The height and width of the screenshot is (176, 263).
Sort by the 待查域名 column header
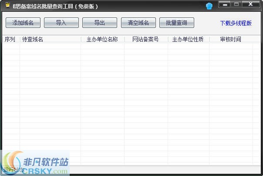[x=51, y=39]
